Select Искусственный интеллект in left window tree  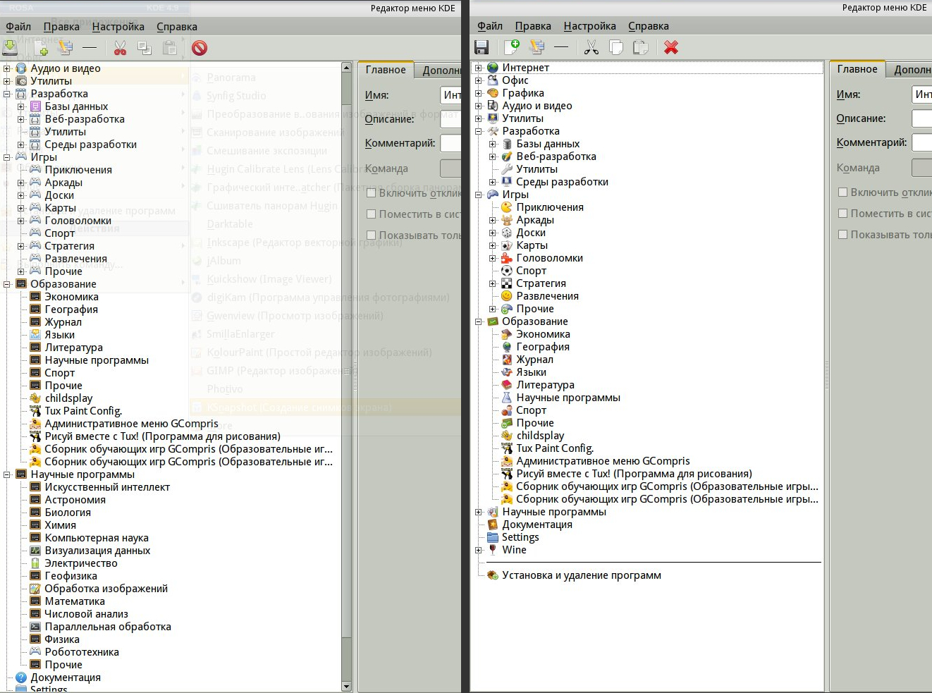[107, 487]
